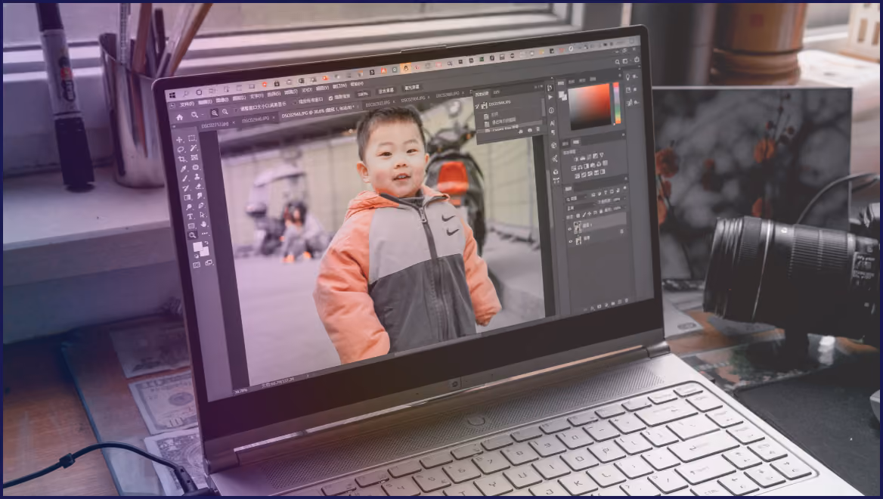Select the Hand tool
The image size is (883, 499).
click(x=204, y=224)
